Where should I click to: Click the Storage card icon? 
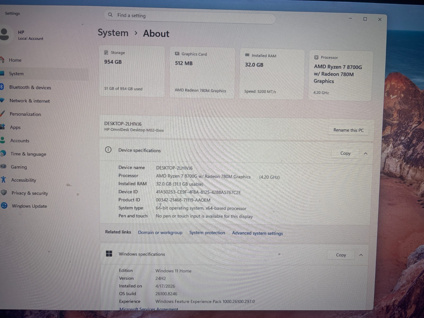(106, 52)
